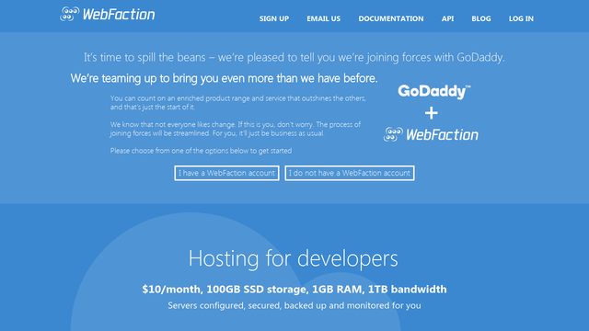Click the plus sign between the logos
Viewport: 589px width, 331px height.
pos(432,113)
